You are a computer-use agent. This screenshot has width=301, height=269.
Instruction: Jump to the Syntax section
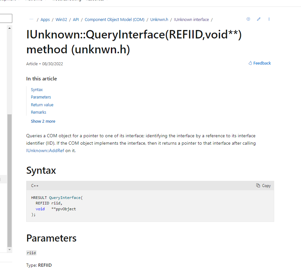37,90
